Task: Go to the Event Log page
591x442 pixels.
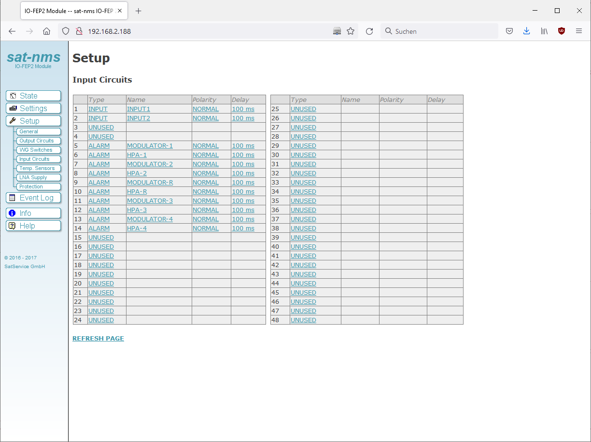Action: pyautogui.click(x=33, y=198)
